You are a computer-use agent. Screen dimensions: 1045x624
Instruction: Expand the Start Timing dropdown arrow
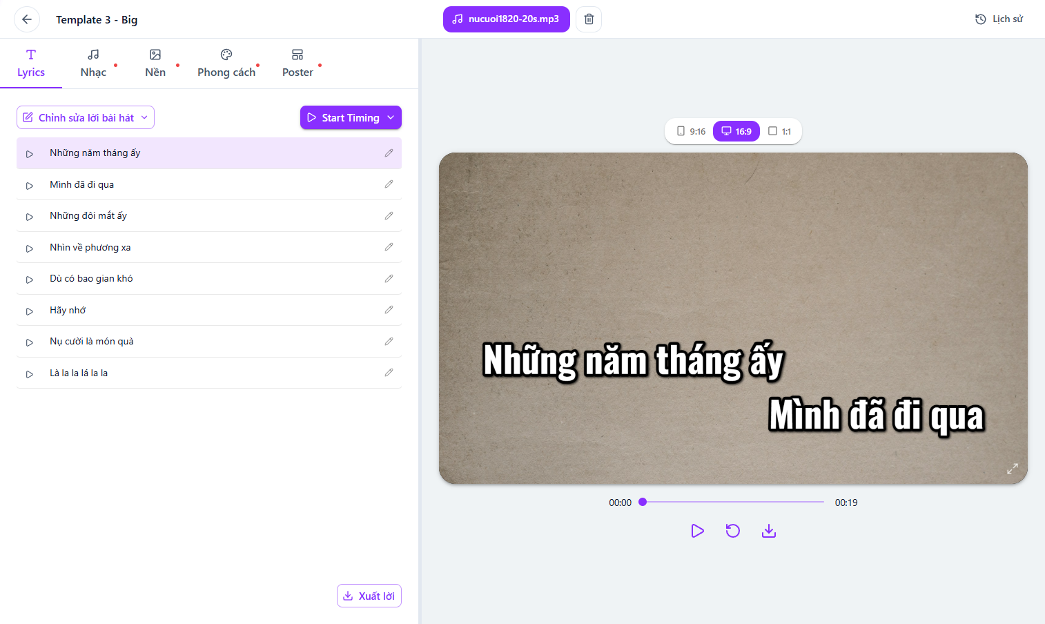(391, 117)
